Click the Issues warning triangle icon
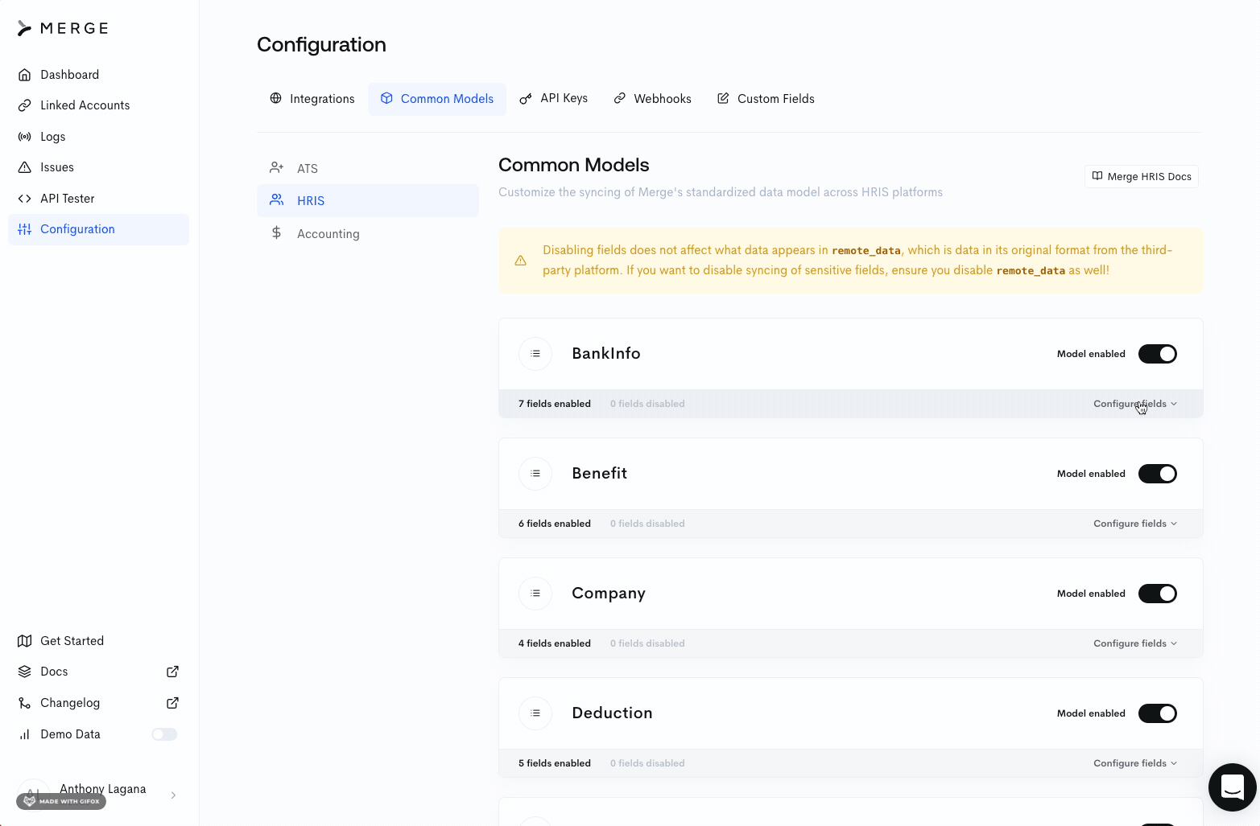Screen dimensions: 1260x826 (25, 167)
